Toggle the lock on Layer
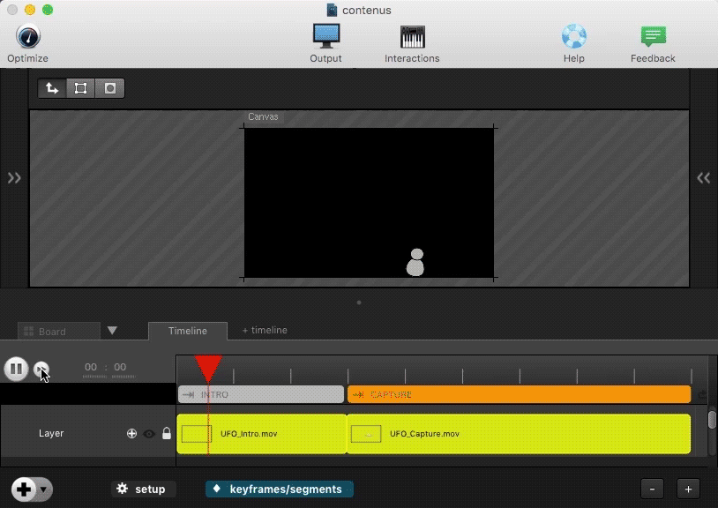This screenshot has width=718, height=508. (x=167, y=434)
